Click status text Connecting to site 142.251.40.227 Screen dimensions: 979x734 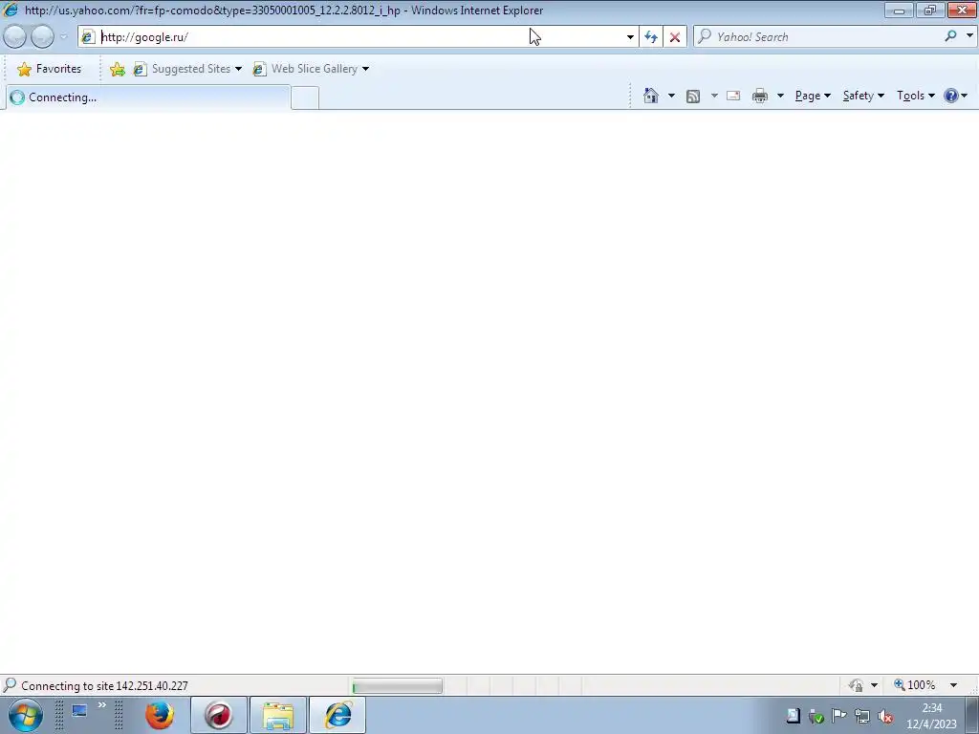pos(104,686)
